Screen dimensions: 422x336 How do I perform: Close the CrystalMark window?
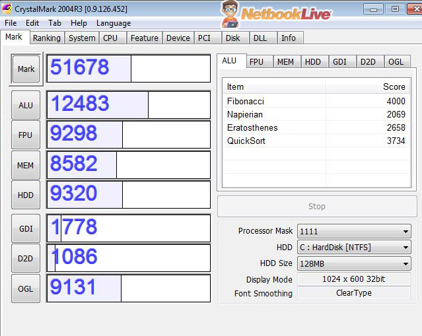pos(415,9)
